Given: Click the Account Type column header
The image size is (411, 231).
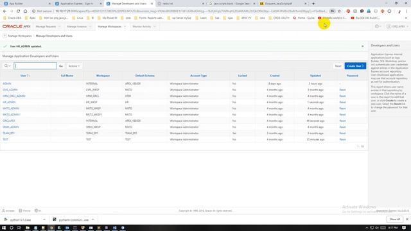Looking at the screenshot, I should coord(198,76).
